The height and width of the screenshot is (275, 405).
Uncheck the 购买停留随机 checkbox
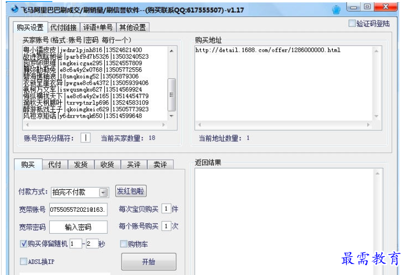(x=24, y=244)
